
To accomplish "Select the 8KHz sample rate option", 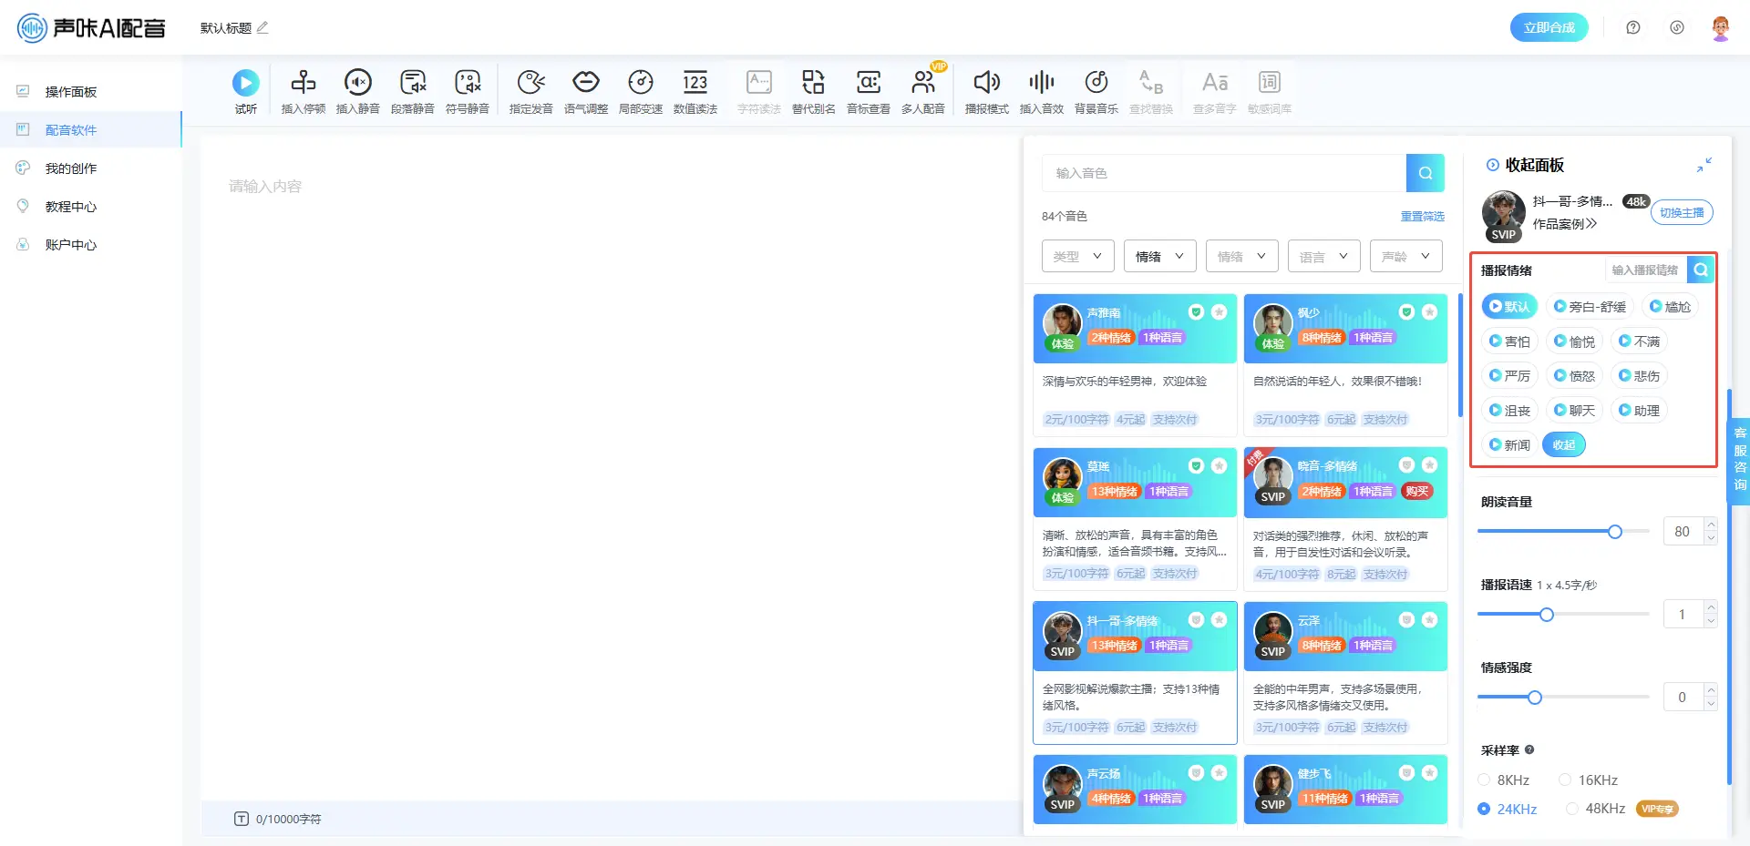I will point(1484,780).
